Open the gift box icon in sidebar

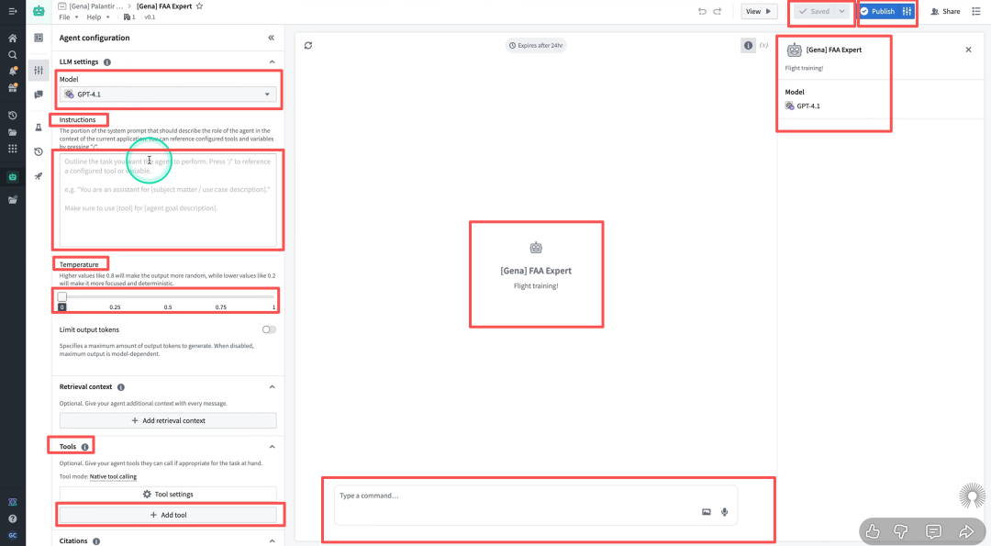(x=12, y=88)
